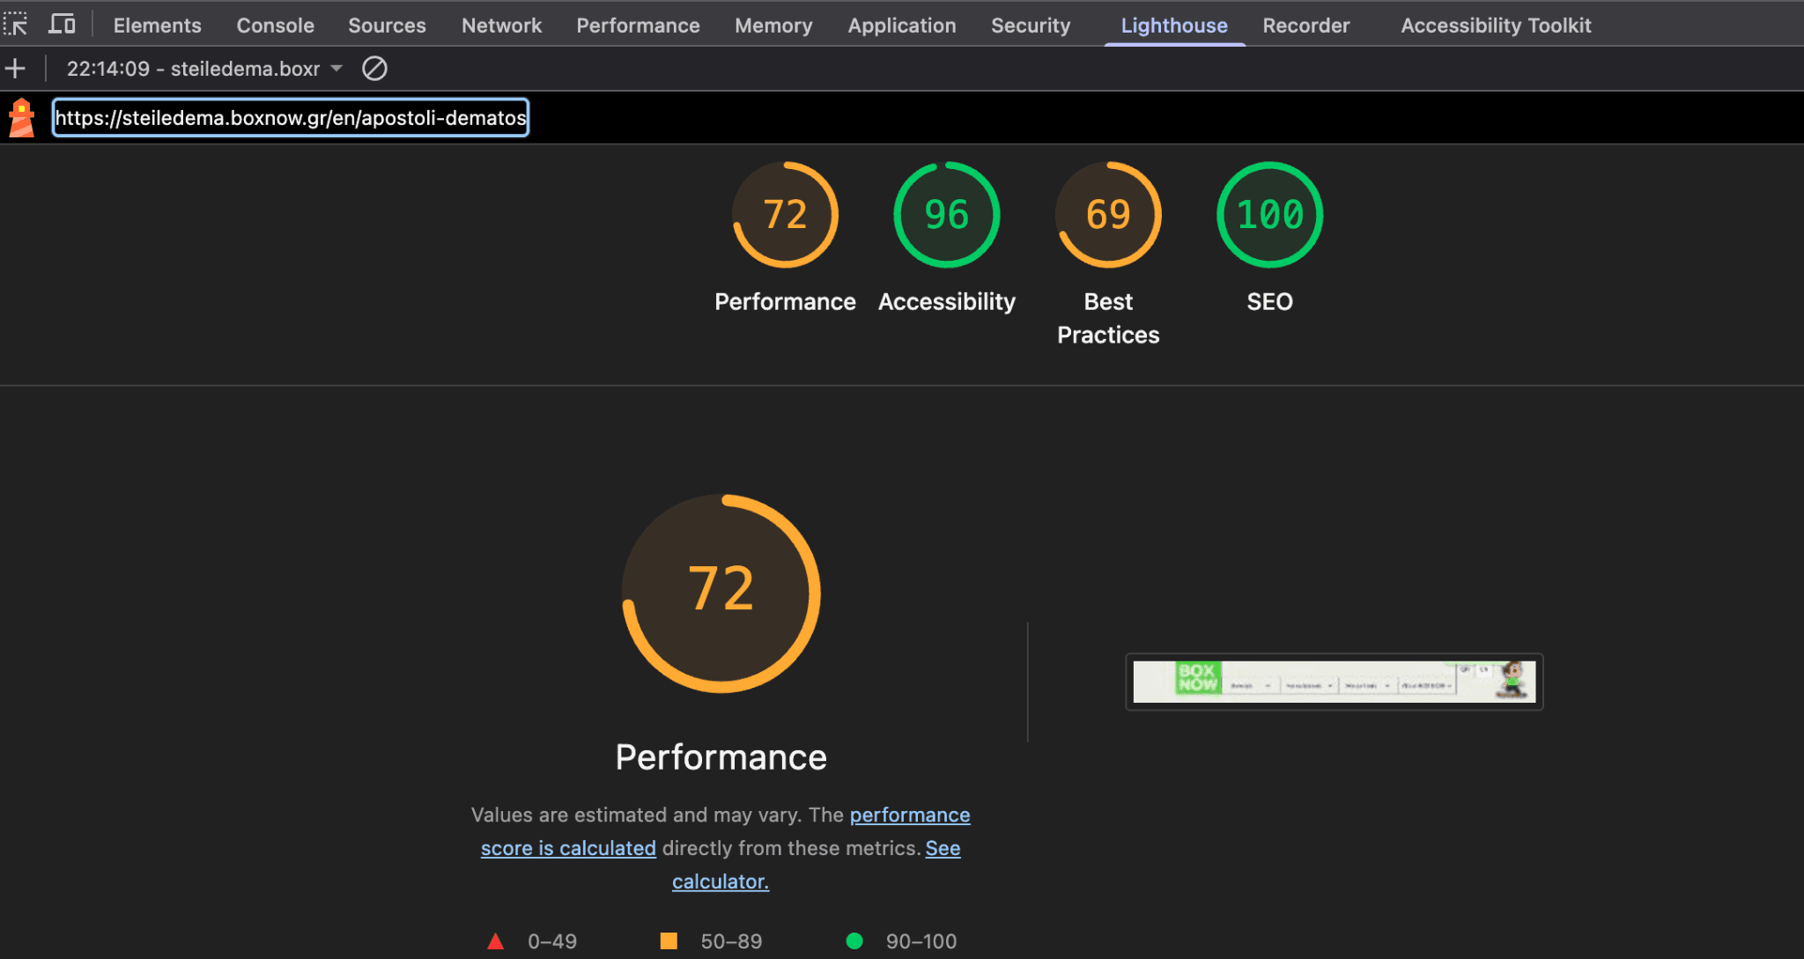Open the Memory tab
Image resolution: width=1804 pixels, height=959 pixels.
pos(773,26)
